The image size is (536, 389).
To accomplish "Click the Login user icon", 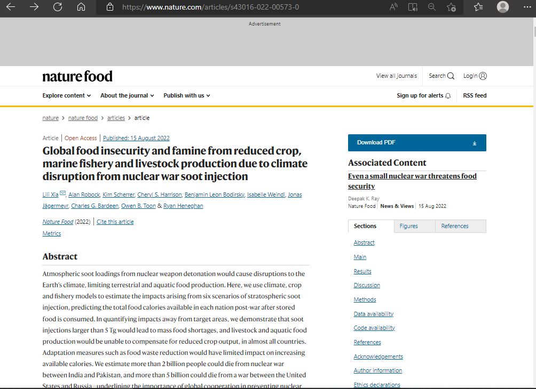I will click(x=483, y=76).
